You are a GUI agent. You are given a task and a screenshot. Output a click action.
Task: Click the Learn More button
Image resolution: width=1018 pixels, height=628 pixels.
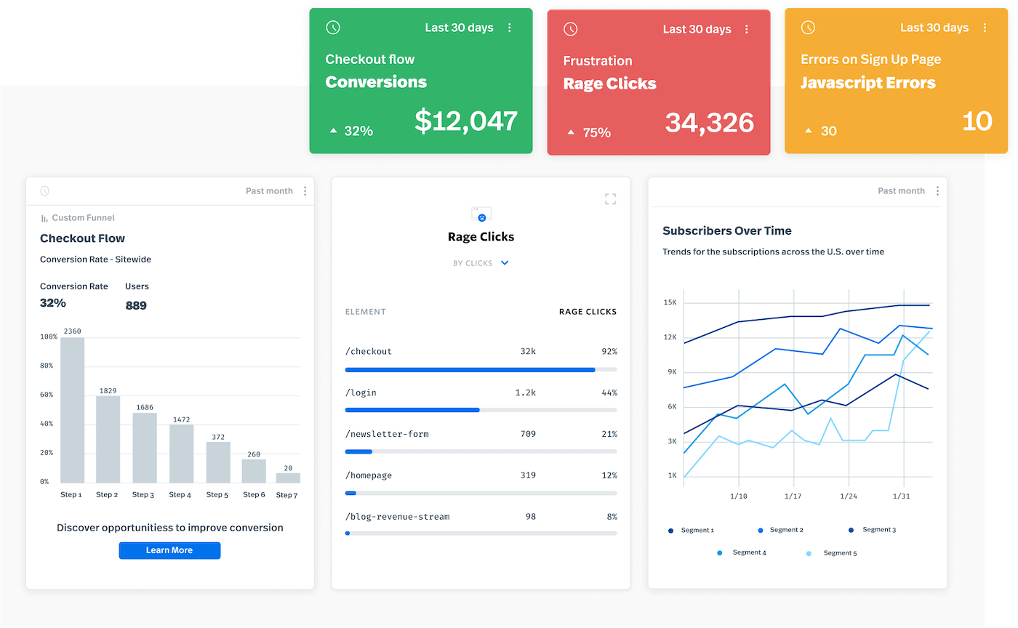coord(169,550)
